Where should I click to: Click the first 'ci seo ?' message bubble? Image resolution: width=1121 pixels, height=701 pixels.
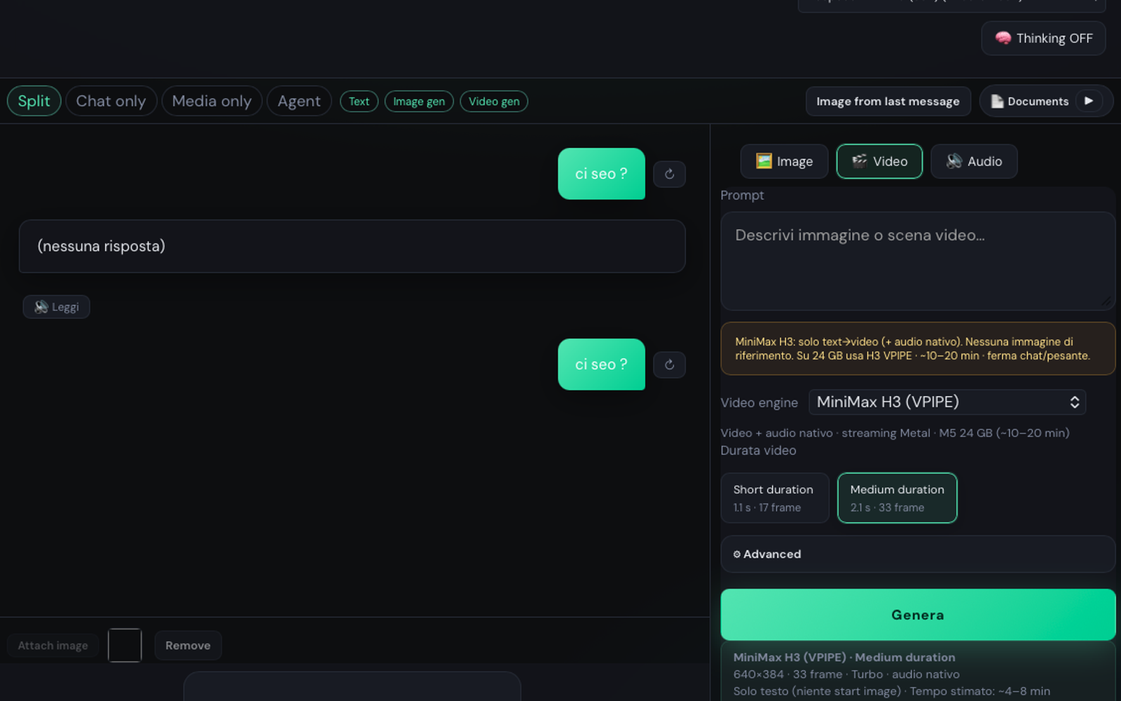click(601, 174)
